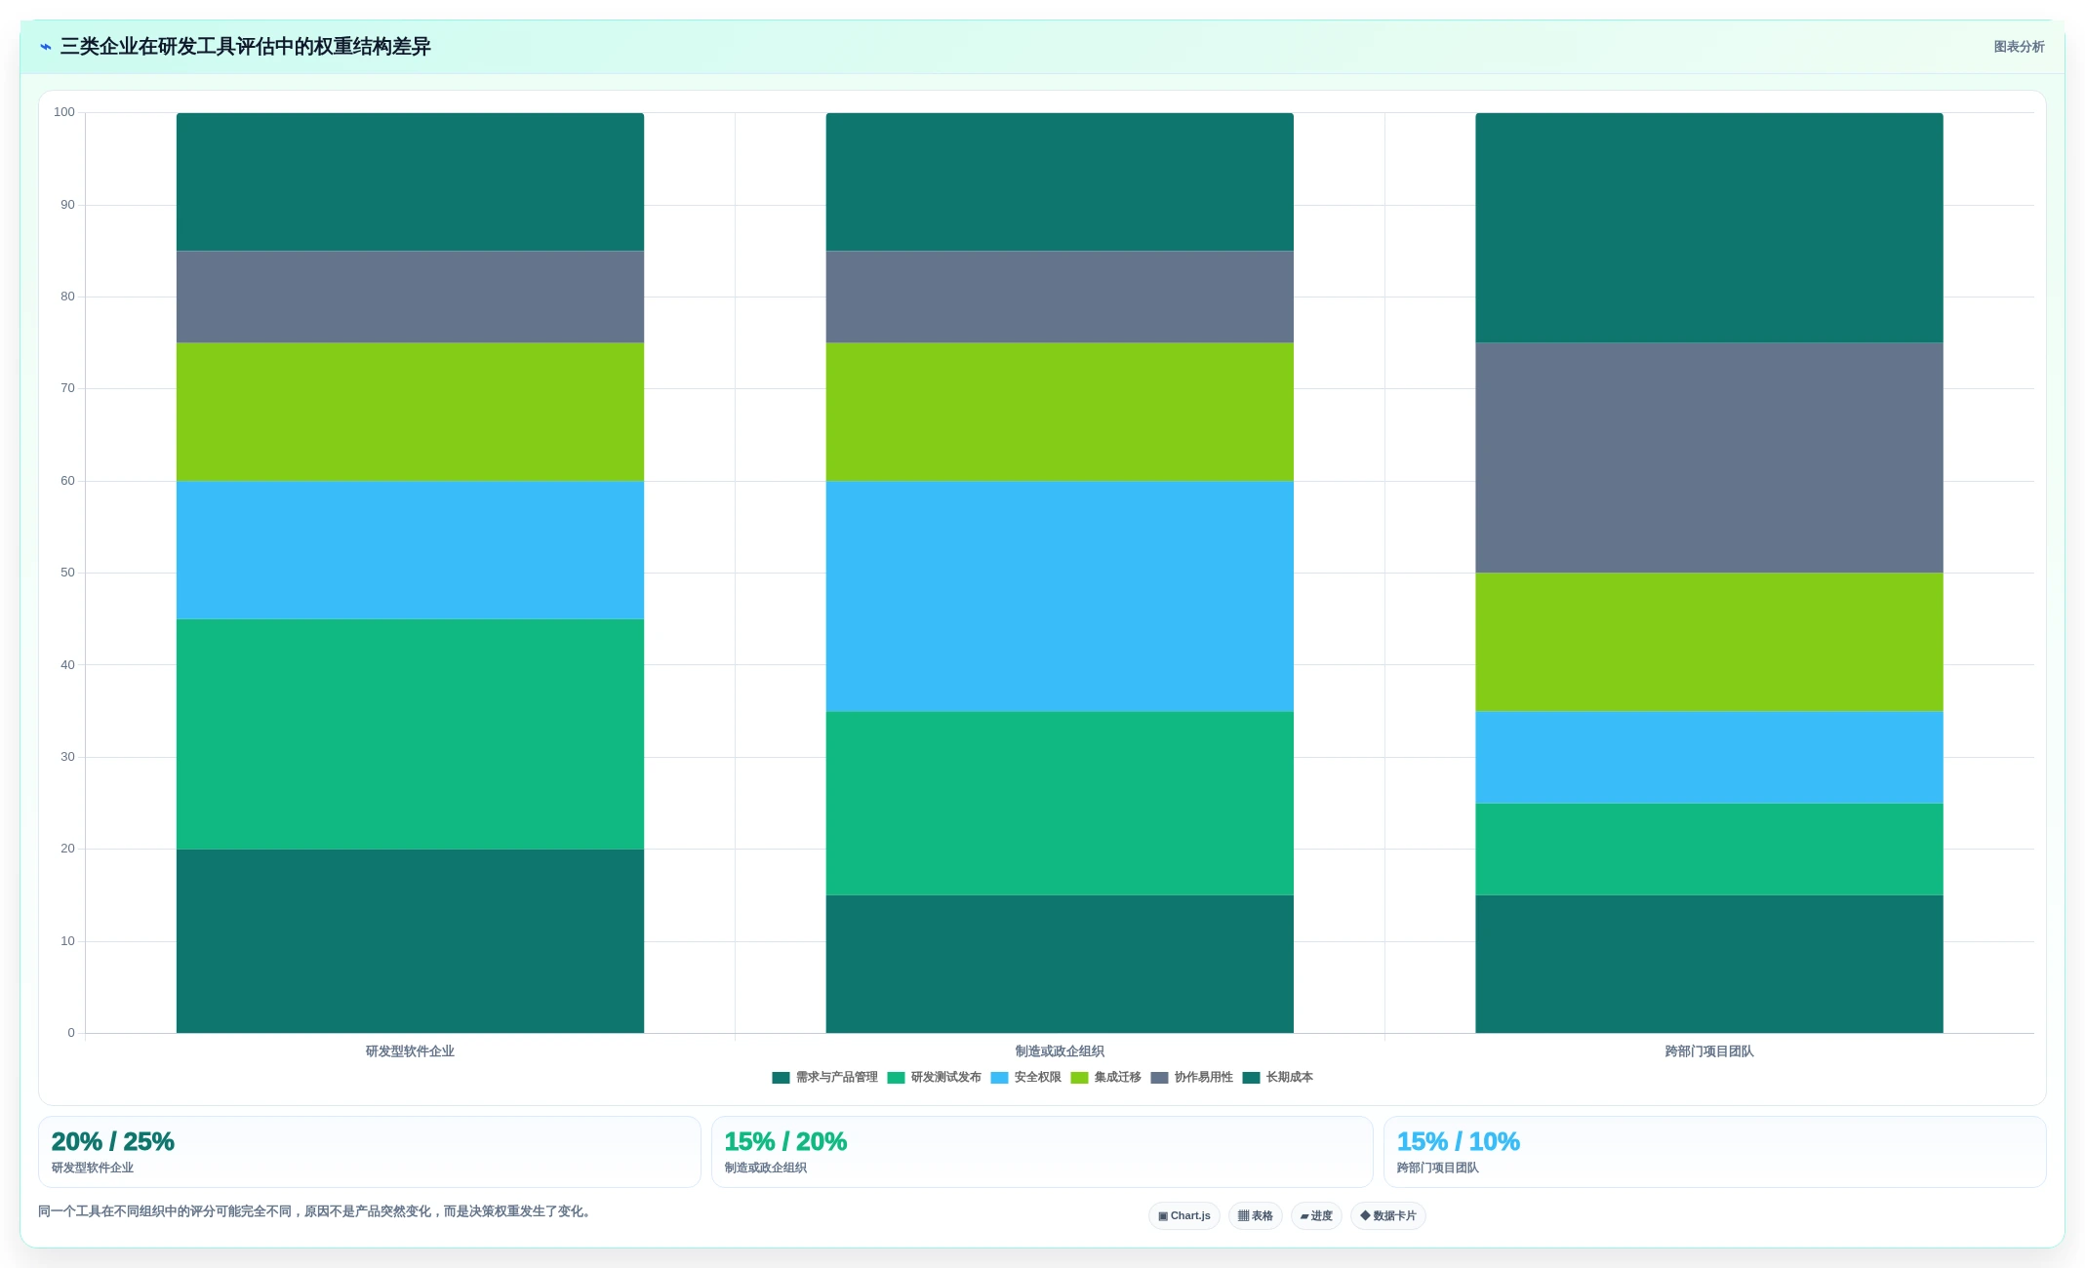Select the 表格 chip with grid icon

click(1255, 1216)
